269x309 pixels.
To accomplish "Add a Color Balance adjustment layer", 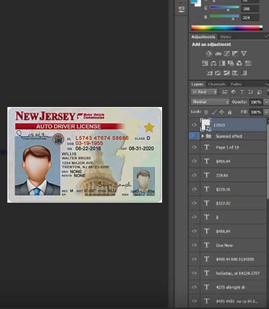I will (213, 63).
